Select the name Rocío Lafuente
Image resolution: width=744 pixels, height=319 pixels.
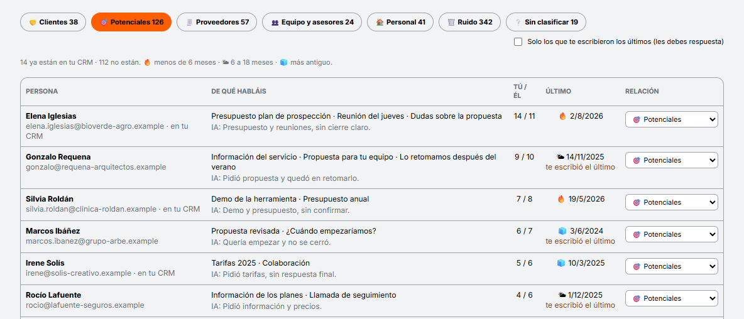53,295
